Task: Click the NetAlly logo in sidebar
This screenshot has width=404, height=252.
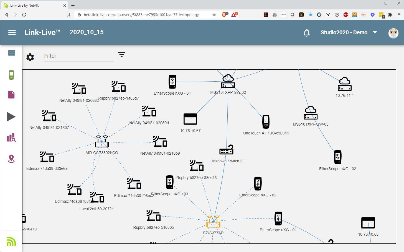Action: point(11,241)
